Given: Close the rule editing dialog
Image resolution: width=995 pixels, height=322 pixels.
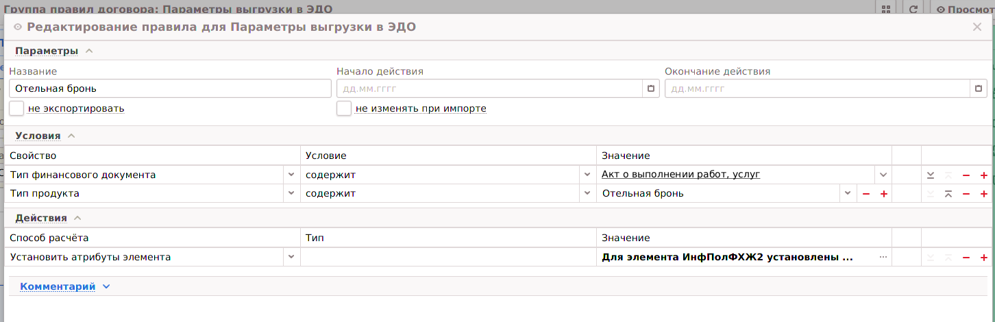Looking at the screenshot, I should [x=977, y=27].
